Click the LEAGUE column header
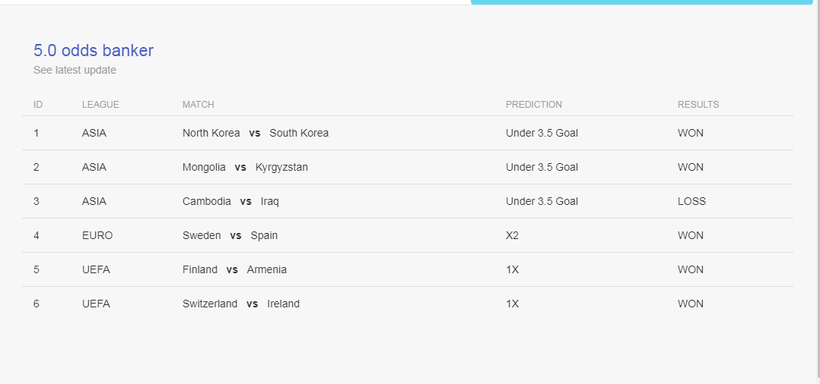 pos(100,105)
